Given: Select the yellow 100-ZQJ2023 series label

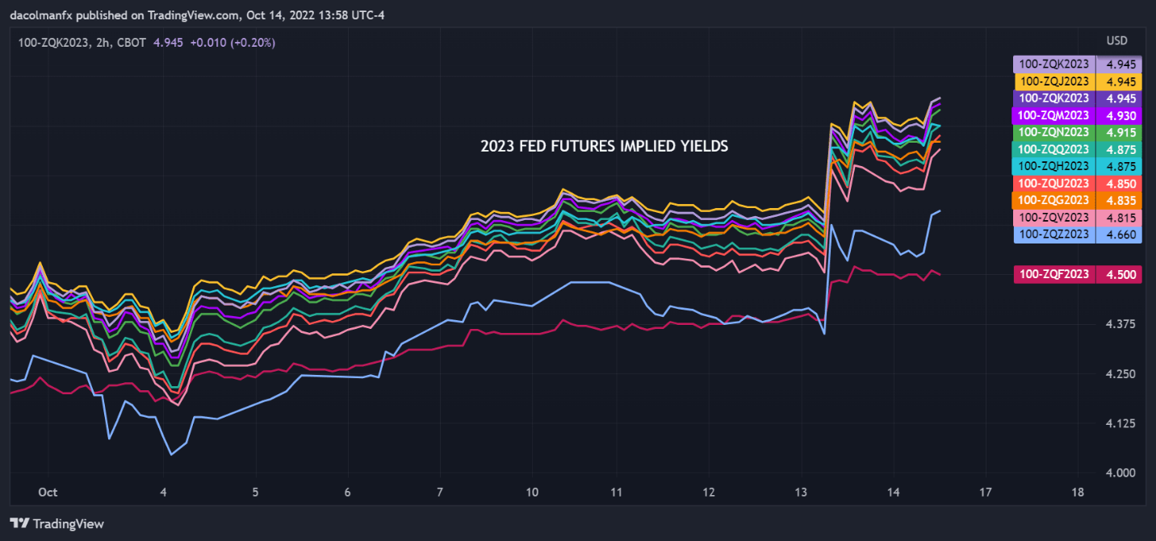Looking at the screenshot, I should click(x=1054, y=81).
